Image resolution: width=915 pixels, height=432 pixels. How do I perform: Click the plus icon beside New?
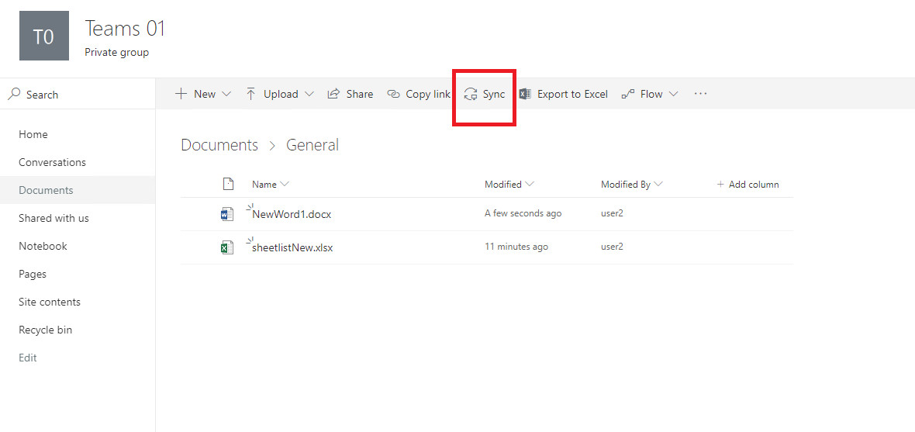pyautogui.click(x=181, y=94)
